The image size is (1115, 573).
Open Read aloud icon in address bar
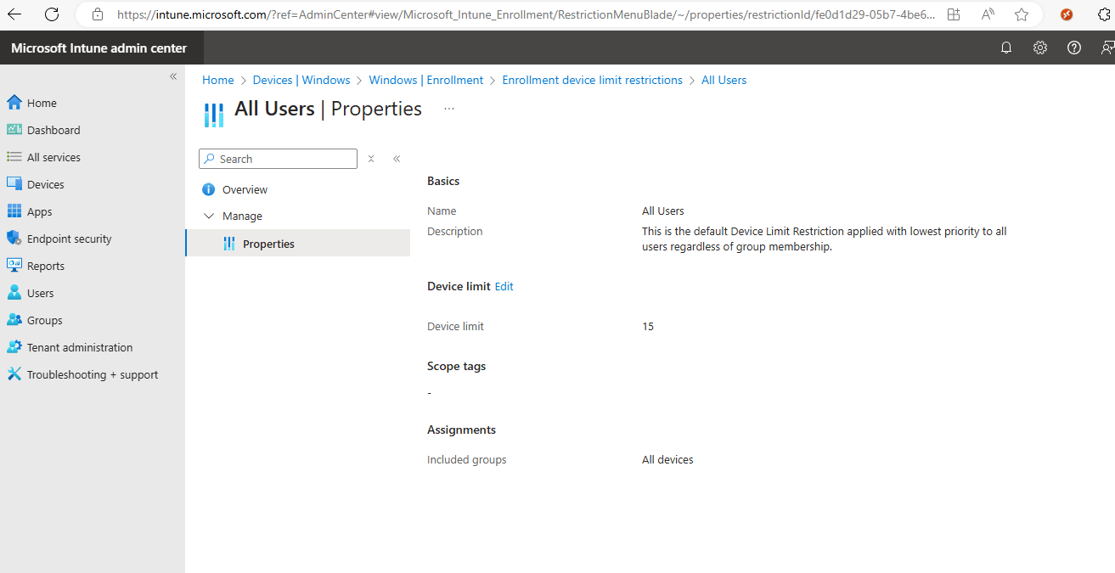[x=988, y=14]
